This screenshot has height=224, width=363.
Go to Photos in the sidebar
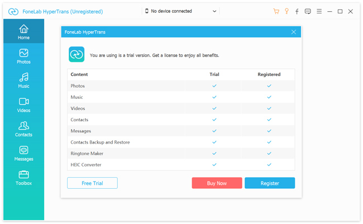click(x=23, y=56)
